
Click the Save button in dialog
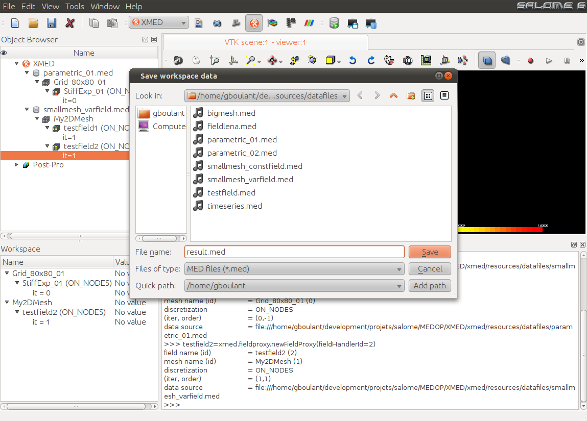tap(430, 252)
